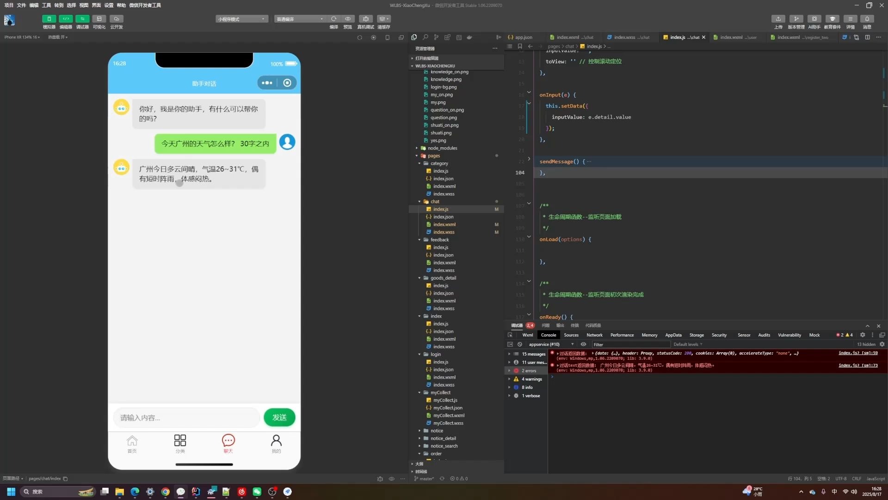Click the editor back arrow icon

(x=530, y=46)
